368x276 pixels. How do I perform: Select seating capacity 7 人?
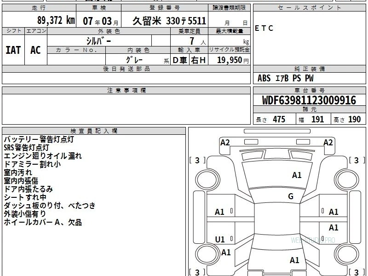pos(198,41)
